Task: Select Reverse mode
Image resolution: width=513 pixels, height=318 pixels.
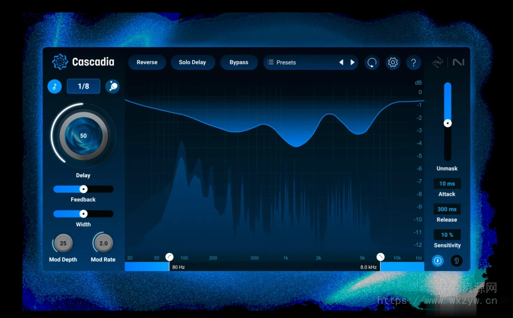Action: 147,62
